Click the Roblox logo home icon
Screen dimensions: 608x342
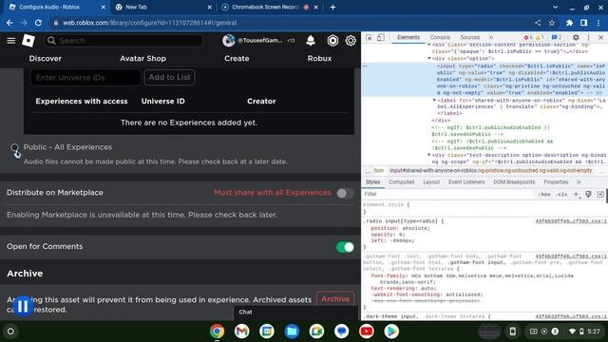28,40
